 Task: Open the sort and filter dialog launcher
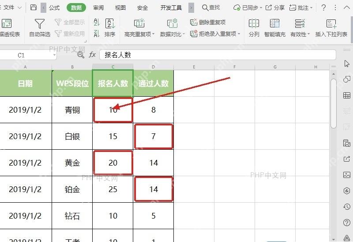85,41
